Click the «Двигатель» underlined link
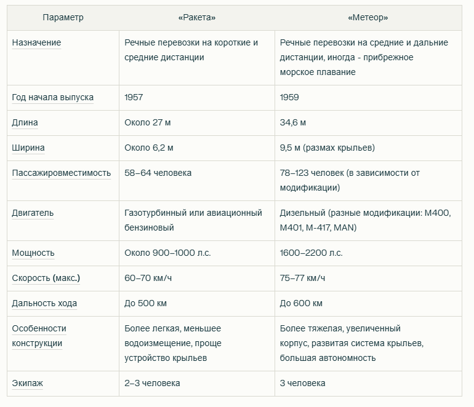Image resolution: width=474 pixels, height=407 pixels. (x=33, y=213)
